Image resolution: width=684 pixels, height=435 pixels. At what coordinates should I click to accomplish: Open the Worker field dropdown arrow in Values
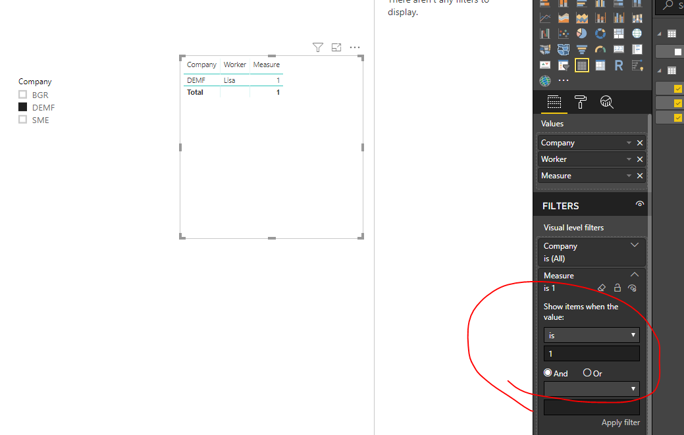coord(629,159)
